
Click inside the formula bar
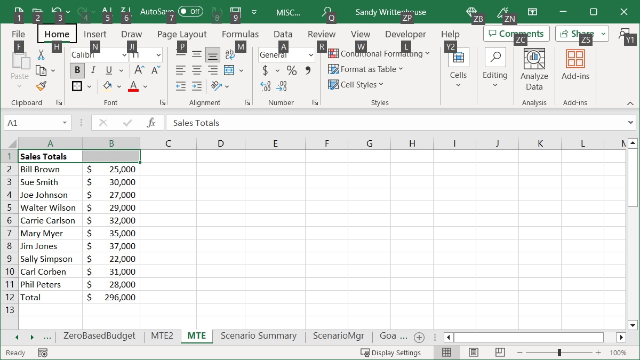click(320, 123)
